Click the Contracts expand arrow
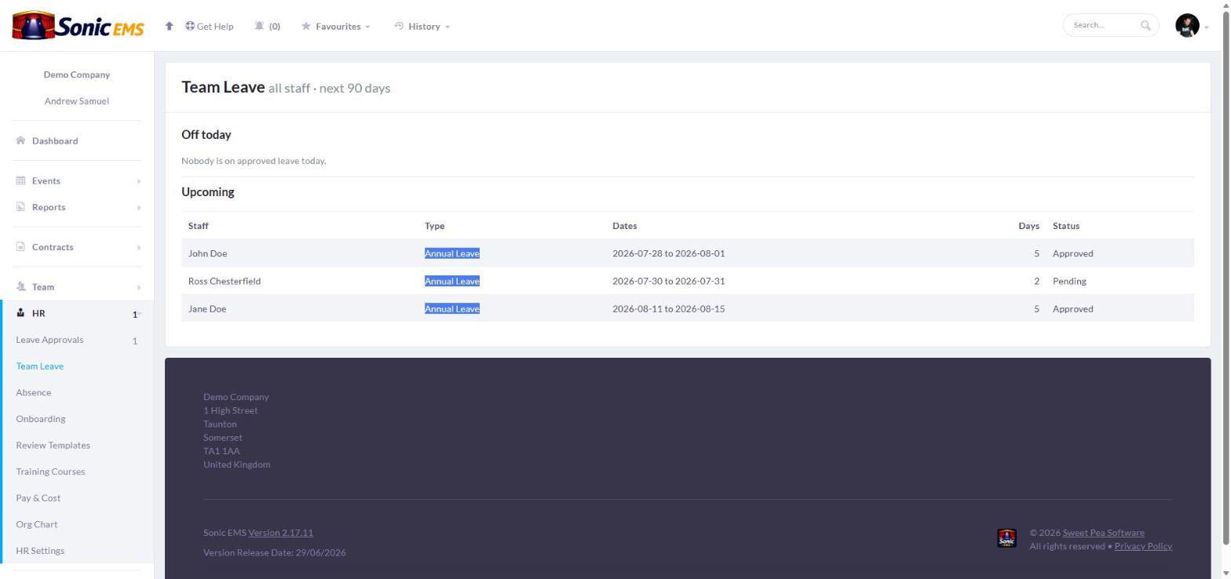Image resolution: width=1231 pixels, height=579 pixels. (x=139, y=248)
